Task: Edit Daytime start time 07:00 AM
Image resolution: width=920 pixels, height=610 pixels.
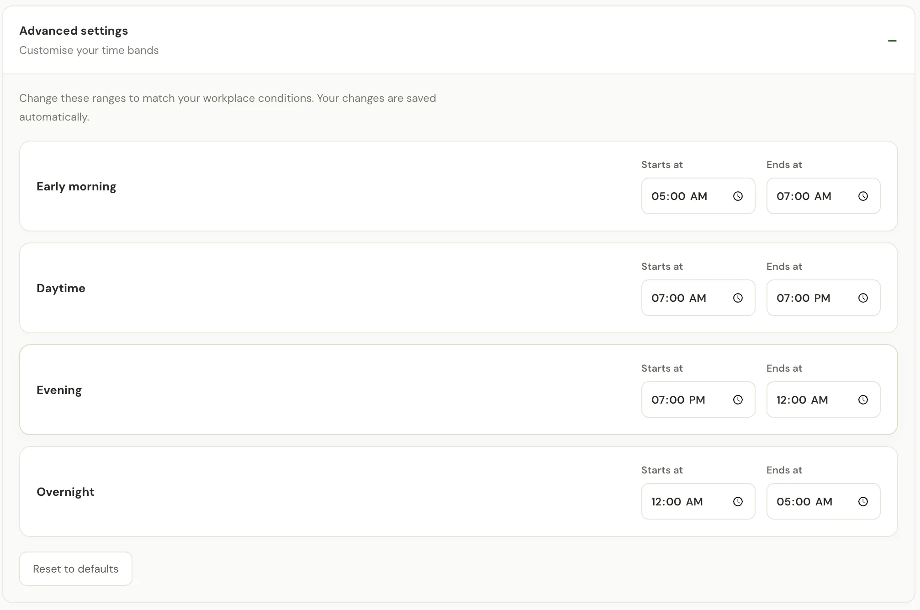Action: [698, 298]
